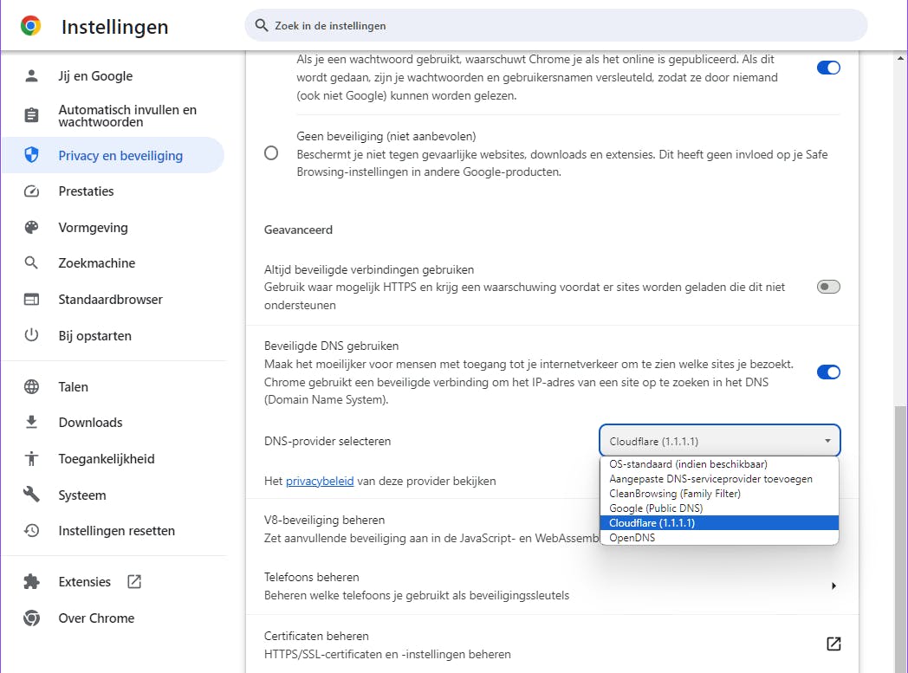Image resolution: width=908 pixels, height=673 pixels.
Task: Click the Extensies puzzle piece icon
Action: [32, 582]
